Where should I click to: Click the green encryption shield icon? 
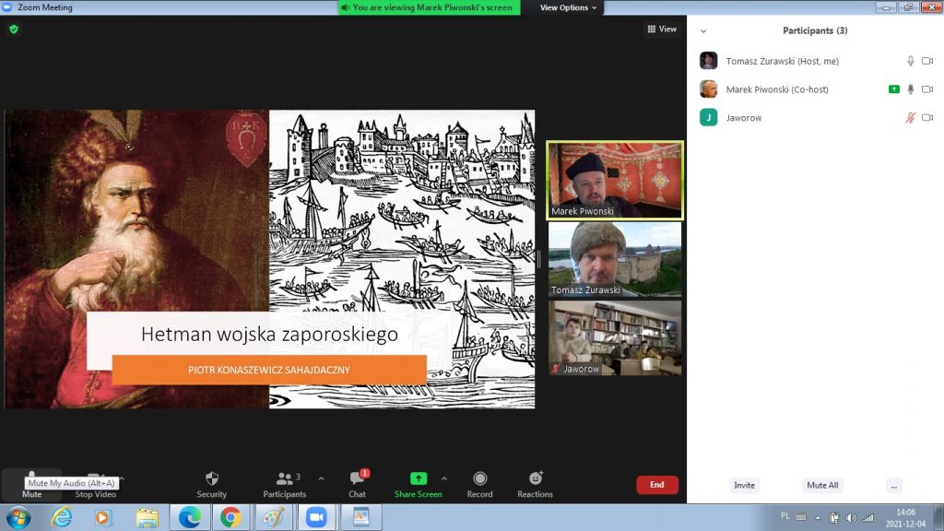[14, 29]
